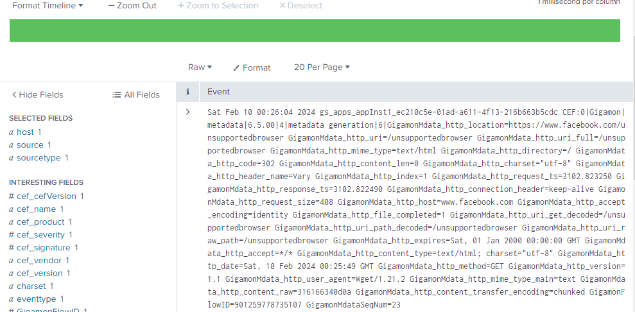
Task: Open the Format options
Action: pyautogui.click(x=252, y=67)
